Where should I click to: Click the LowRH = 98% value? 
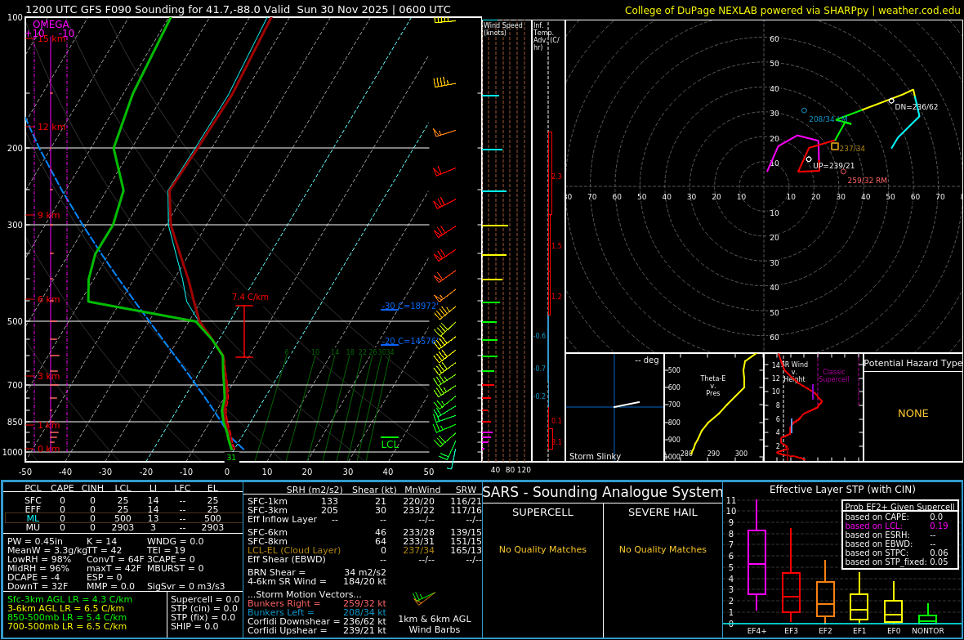point(39,559)
